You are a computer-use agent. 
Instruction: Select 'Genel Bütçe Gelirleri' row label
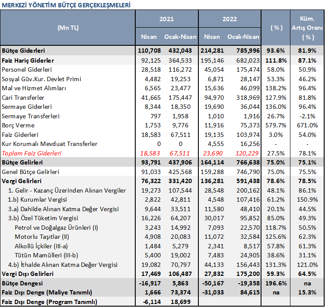coord(30,172)
